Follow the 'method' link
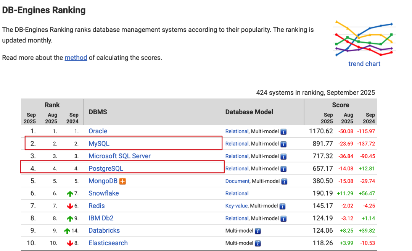The height and width of the screenshot is (251, 412). pyautogui.click(x=76, y=58)
